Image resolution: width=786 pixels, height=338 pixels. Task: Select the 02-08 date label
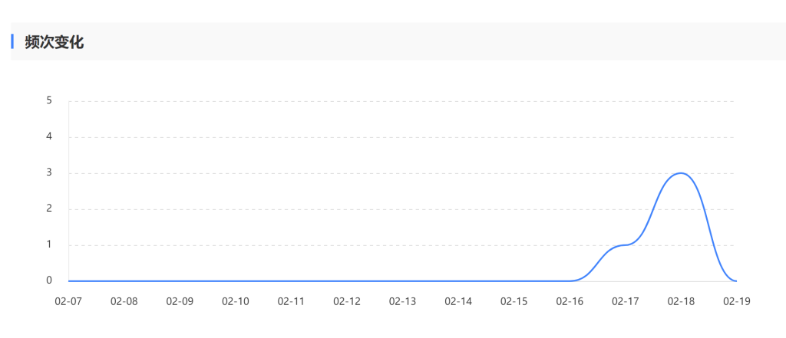coord(124,302)
